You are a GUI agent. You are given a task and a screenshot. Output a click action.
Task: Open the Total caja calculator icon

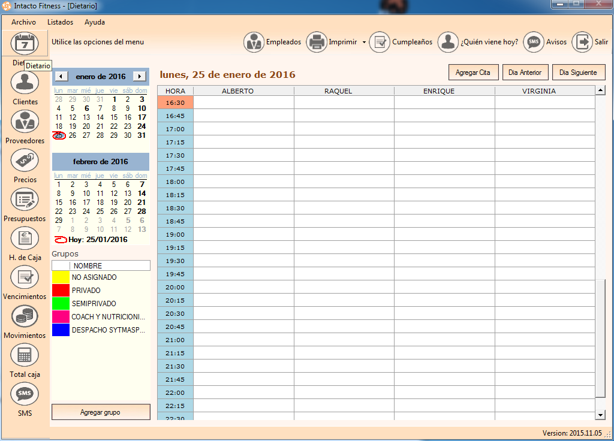click(25, 355)
